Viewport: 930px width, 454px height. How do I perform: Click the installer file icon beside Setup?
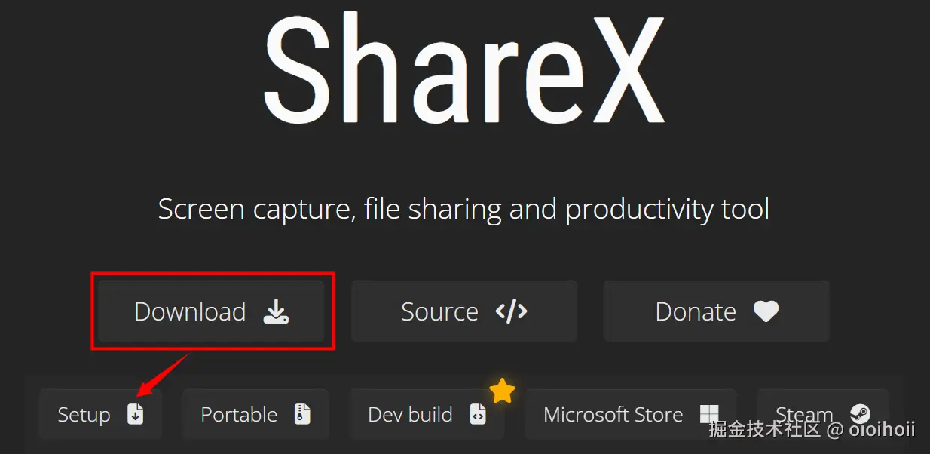(135, 414)
